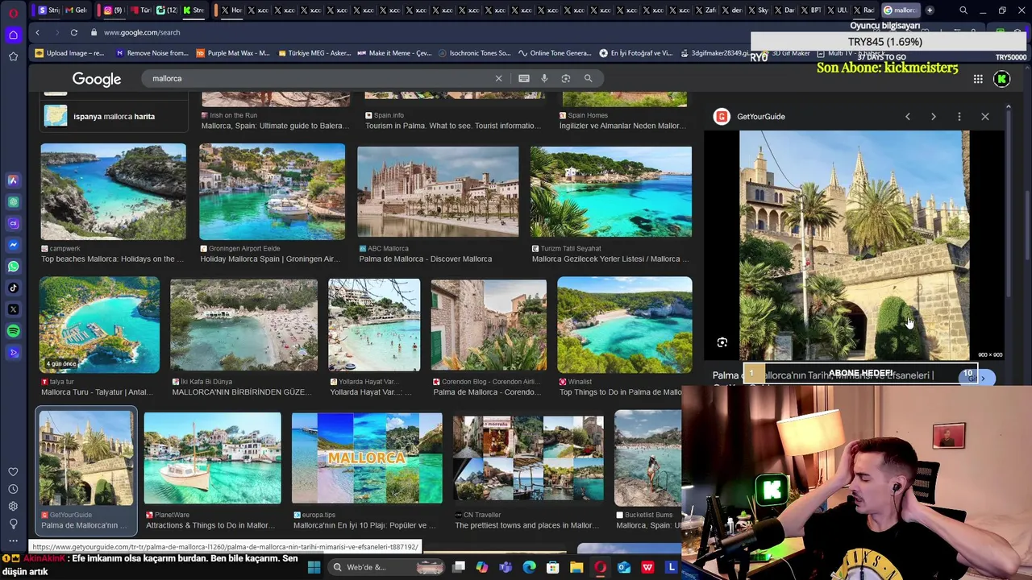
Task: Open Windows Start button
Action: tap(314, 567)
